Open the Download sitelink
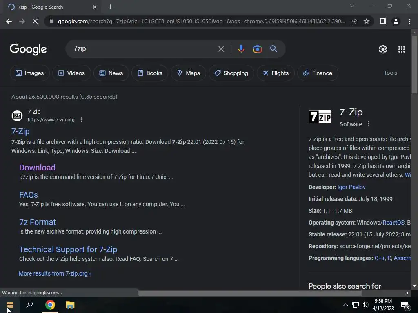Image resolution: width=418 pixels, height=313 pixels. click(37, 168)
